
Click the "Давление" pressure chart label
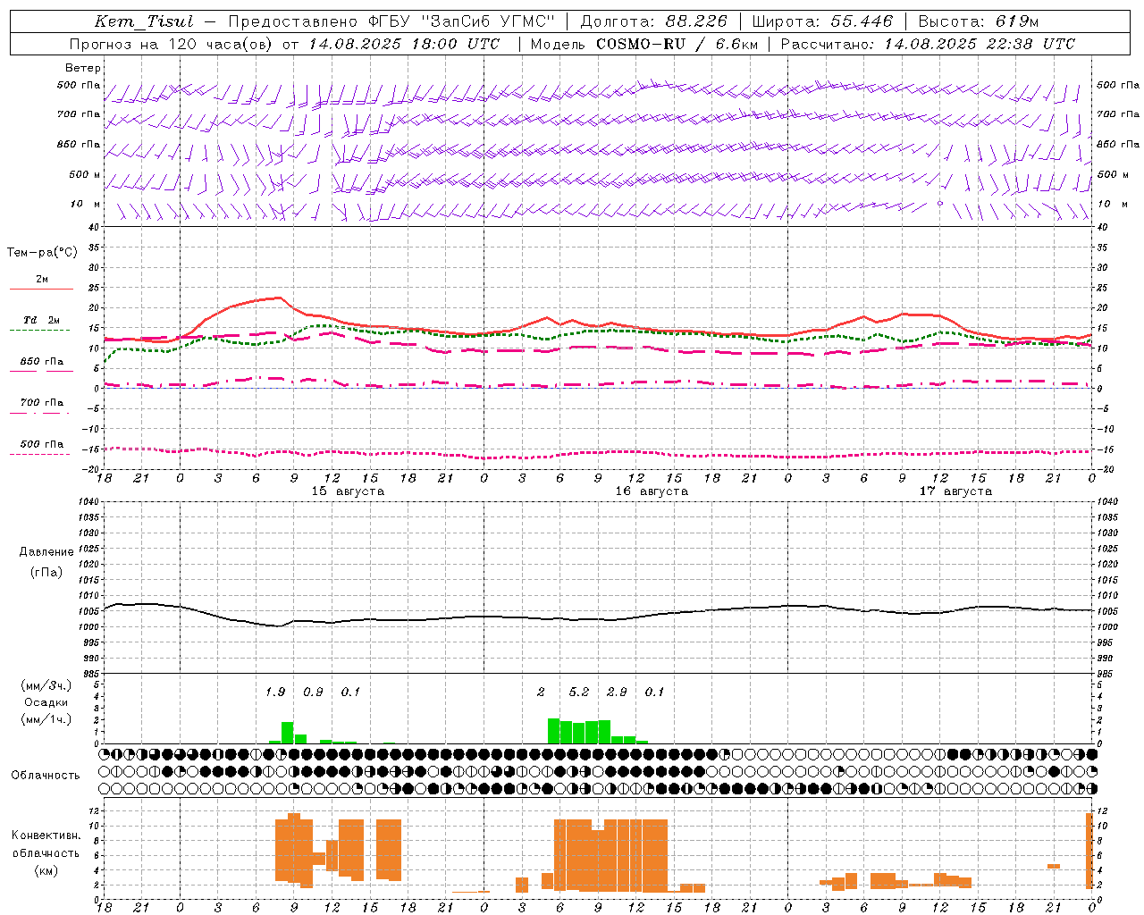(46, 552)
